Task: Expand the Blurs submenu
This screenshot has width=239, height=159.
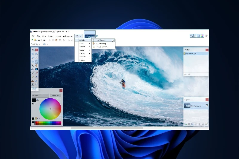Action: coord(83,43)
